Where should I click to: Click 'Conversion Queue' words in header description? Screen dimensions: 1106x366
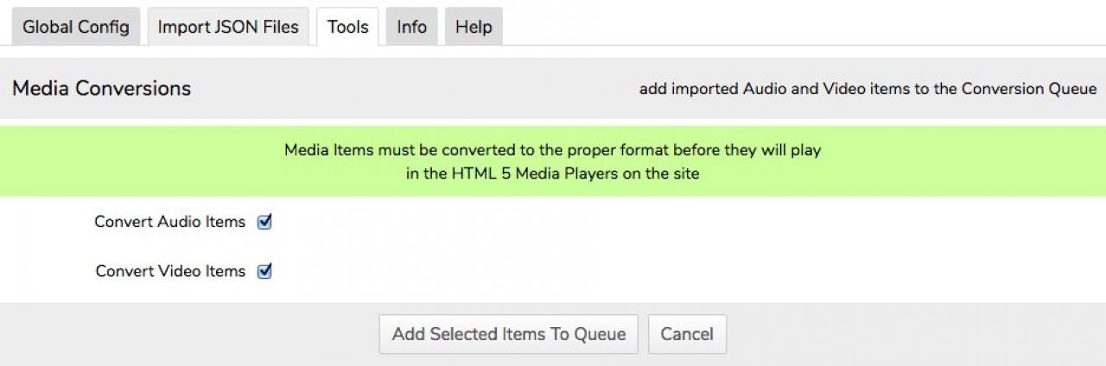[x=1029, y=89]
